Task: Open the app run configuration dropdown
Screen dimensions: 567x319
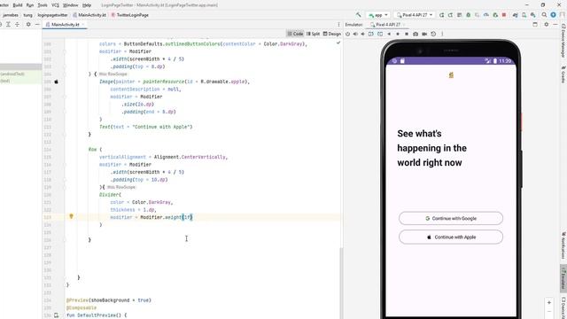Action: (x=378, y=15)
